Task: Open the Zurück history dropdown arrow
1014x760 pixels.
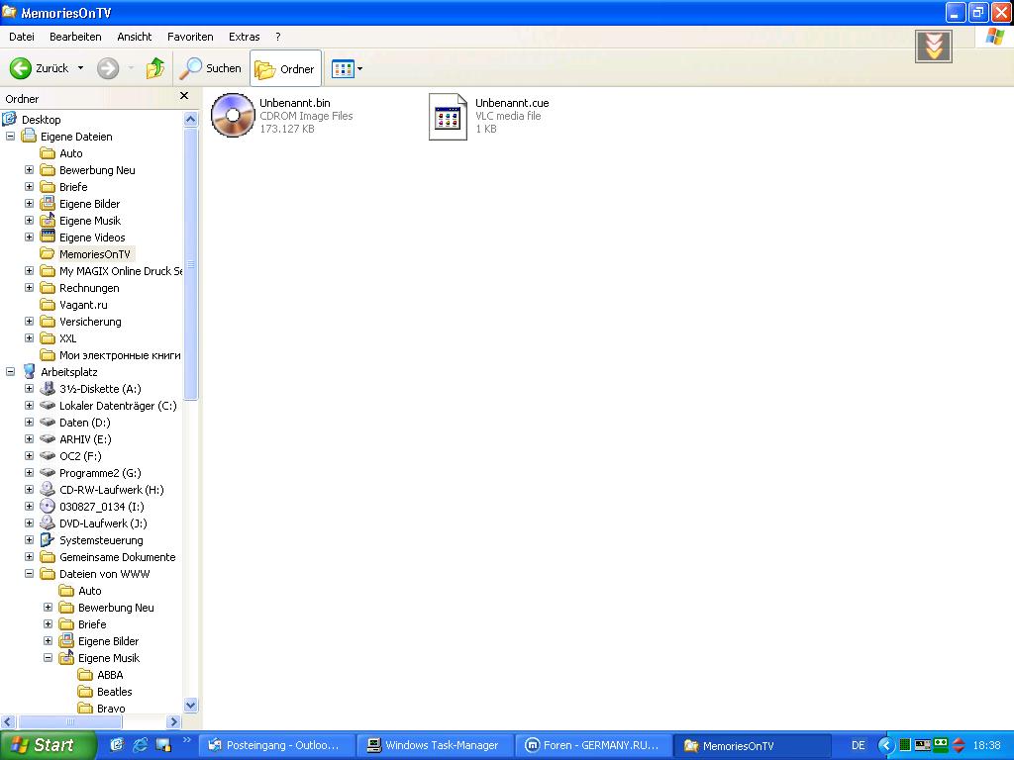Action: (x=81, y=68)
